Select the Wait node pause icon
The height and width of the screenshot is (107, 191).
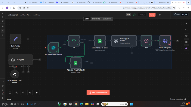pos(146,41)
